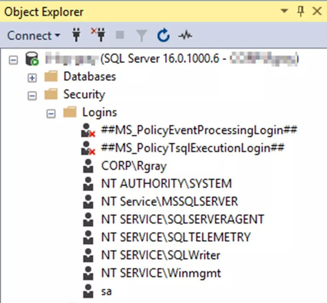Screen dimensions: 327x303
Task: Select the SQL Server 16.0.1000.6 node text
Action: click(172, 59)
